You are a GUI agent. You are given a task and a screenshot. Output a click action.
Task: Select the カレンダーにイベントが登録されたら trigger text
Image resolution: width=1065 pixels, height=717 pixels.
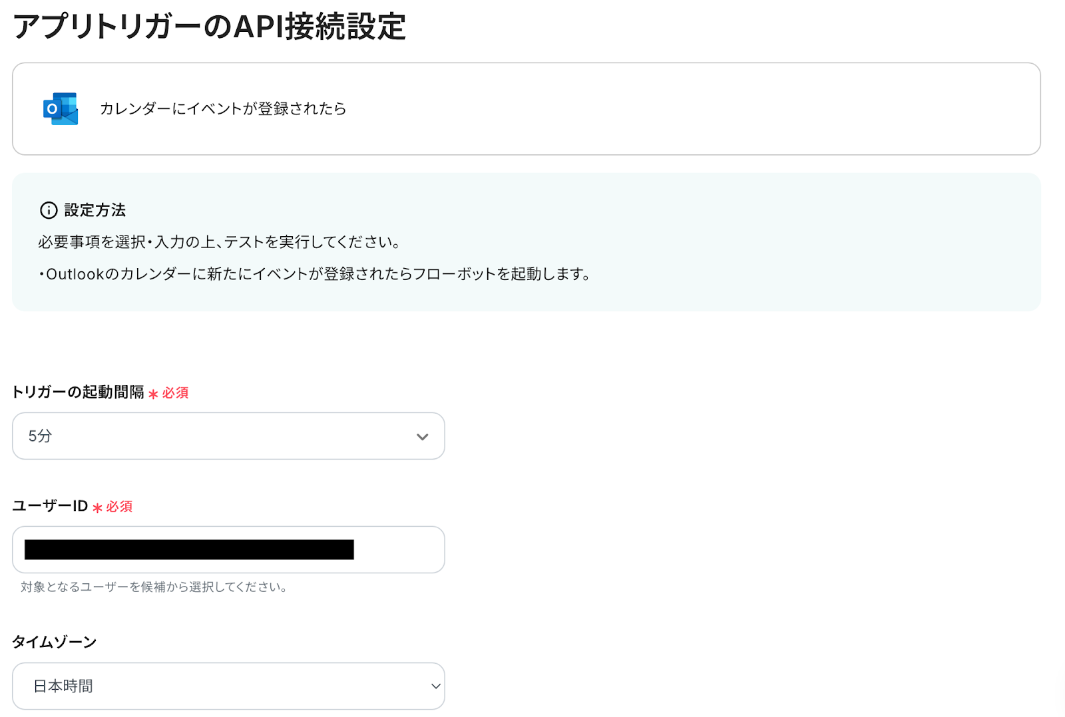[x=223, y=108]
